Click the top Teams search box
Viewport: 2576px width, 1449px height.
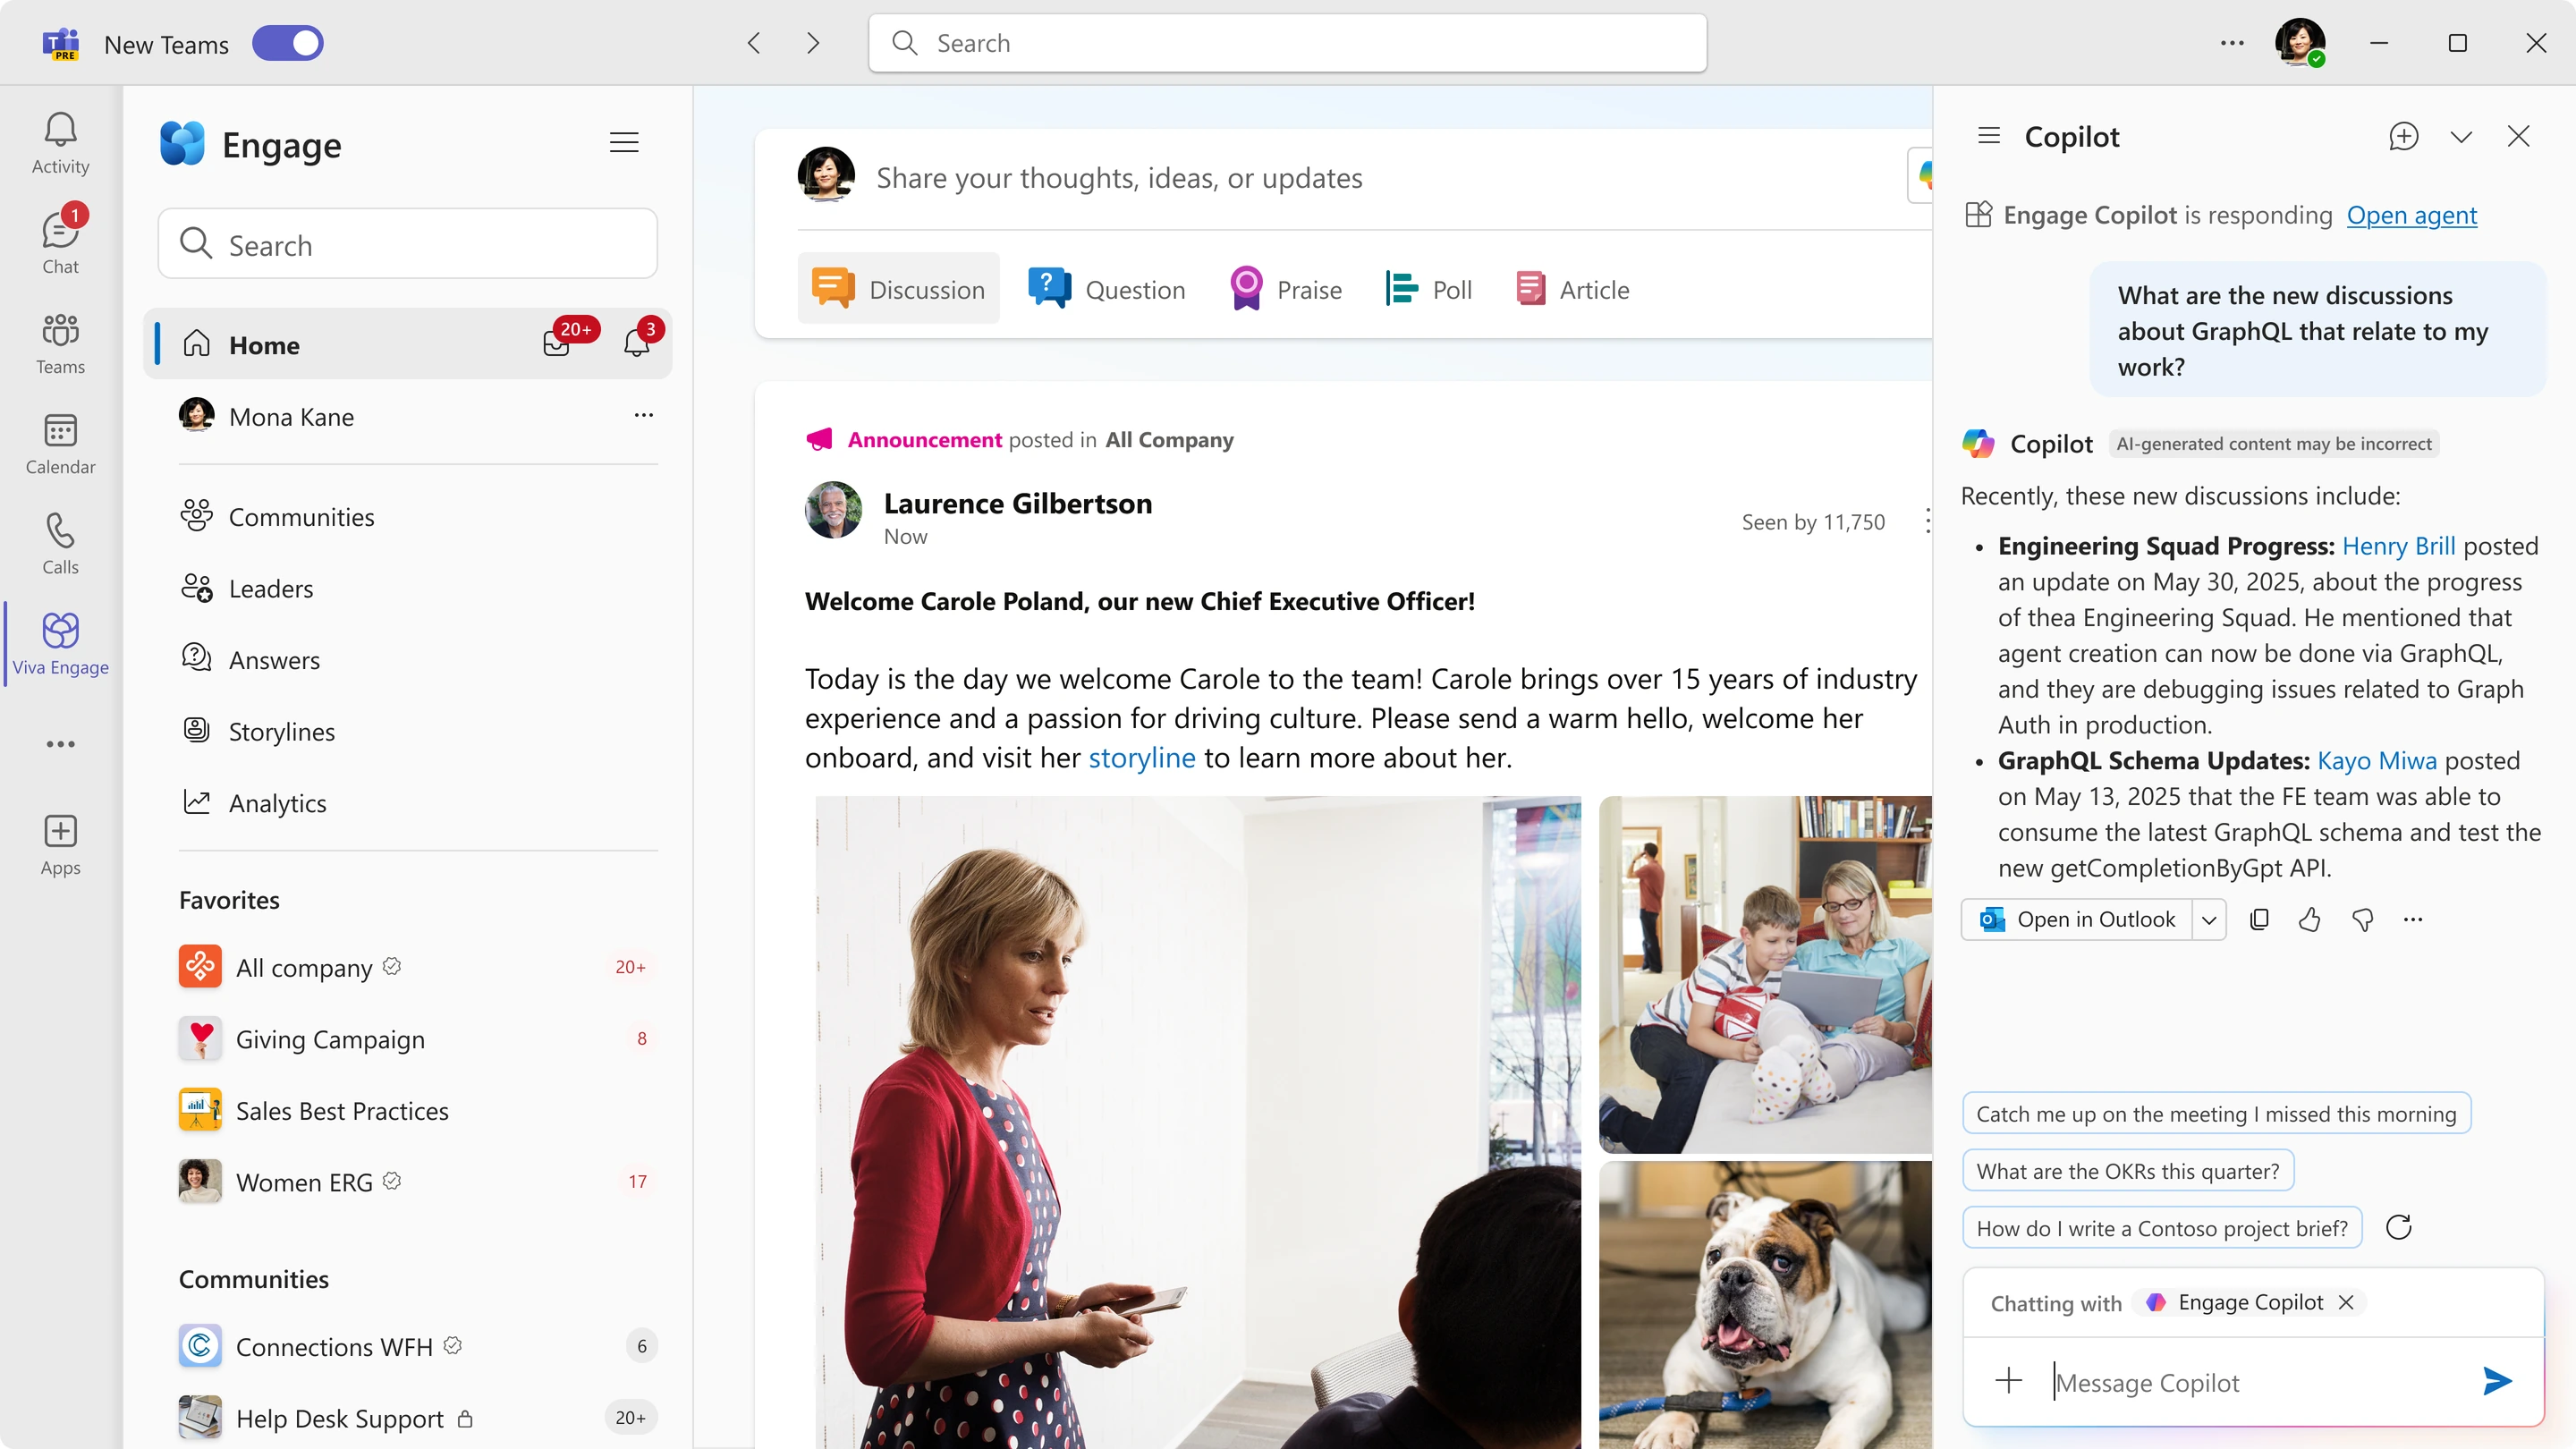pyautogui.click(x=1287, y=43)
